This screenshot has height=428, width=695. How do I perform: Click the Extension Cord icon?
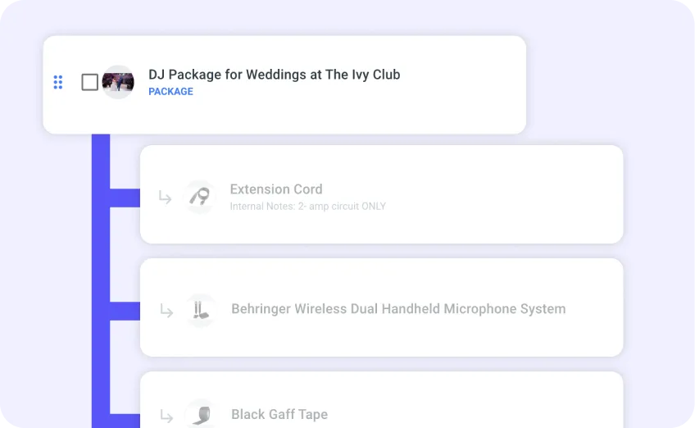[x=199, y=197]
